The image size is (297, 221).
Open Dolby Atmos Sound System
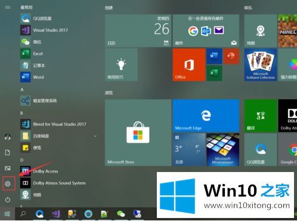click(58, 183)
